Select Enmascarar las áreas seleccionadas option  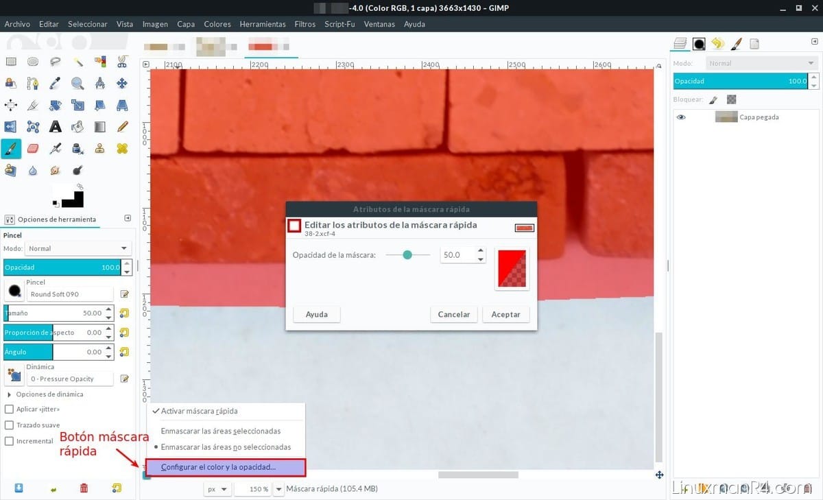click(x=219, y=431)
